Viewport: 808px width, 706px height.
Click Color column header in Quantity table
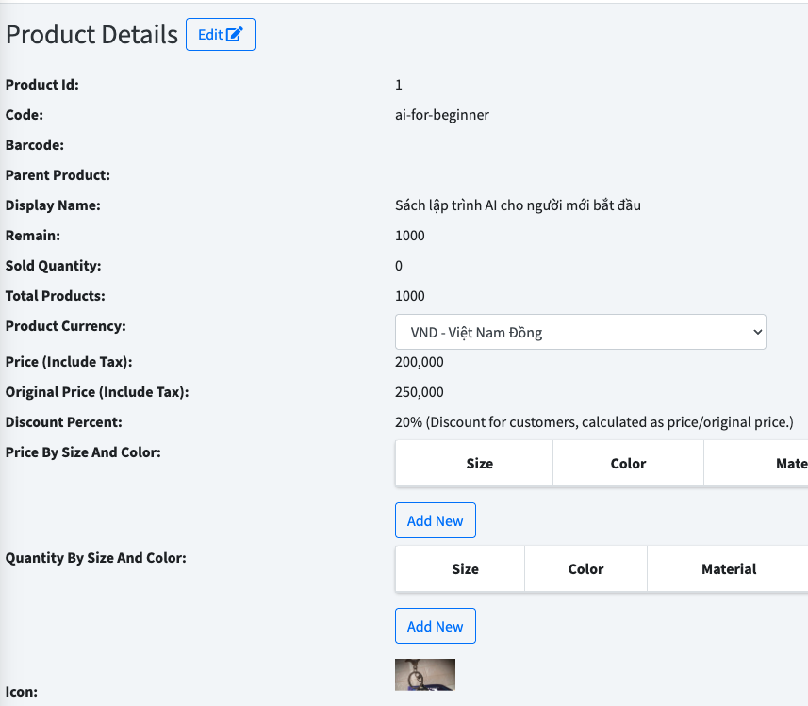585,569
